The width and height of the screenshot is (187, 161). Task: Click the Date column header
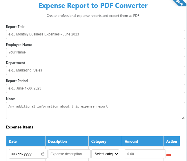tap(26, 142)
